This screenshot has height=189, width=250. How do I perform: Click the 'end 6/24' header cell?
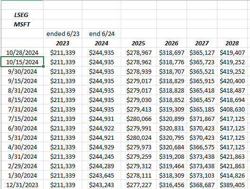click(x=101, y=34)
